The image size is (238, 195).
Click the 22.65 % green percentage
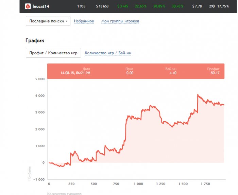[140, 6]
